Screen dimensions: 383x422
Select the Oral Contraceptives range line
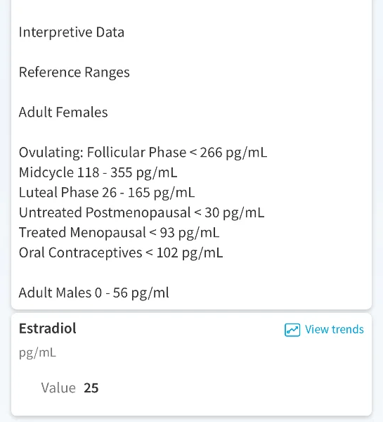click(x=121, y=252)
